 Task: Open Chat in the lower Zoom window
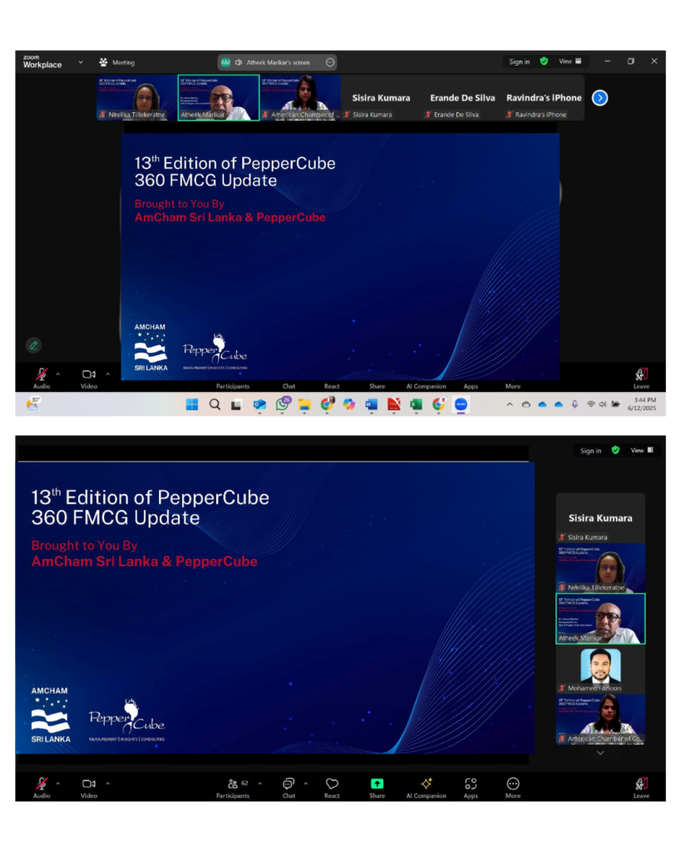click(x=289, y=787)
